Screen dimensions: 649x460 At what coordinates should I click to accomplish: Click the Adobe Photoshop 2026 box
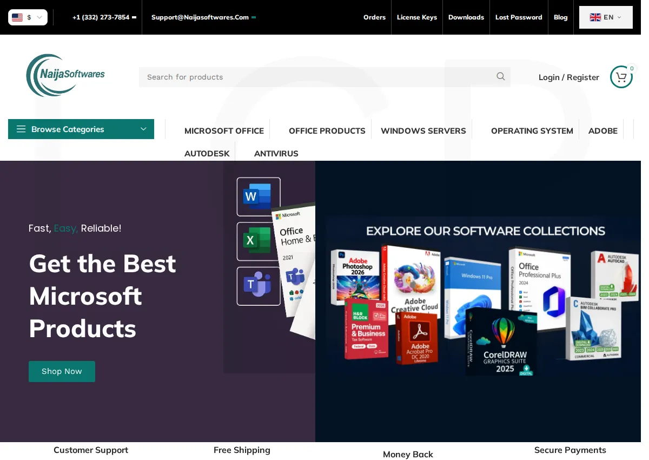[354, 275]
